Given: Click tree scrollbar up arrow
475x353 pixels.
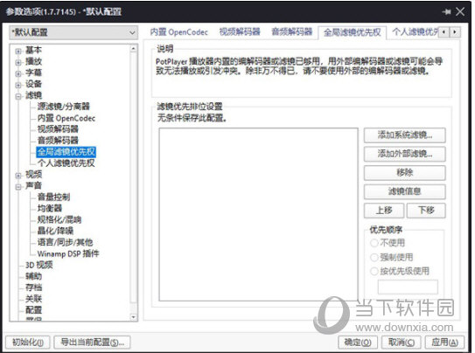Looking at the screenshot, I should tap(133, 49).
